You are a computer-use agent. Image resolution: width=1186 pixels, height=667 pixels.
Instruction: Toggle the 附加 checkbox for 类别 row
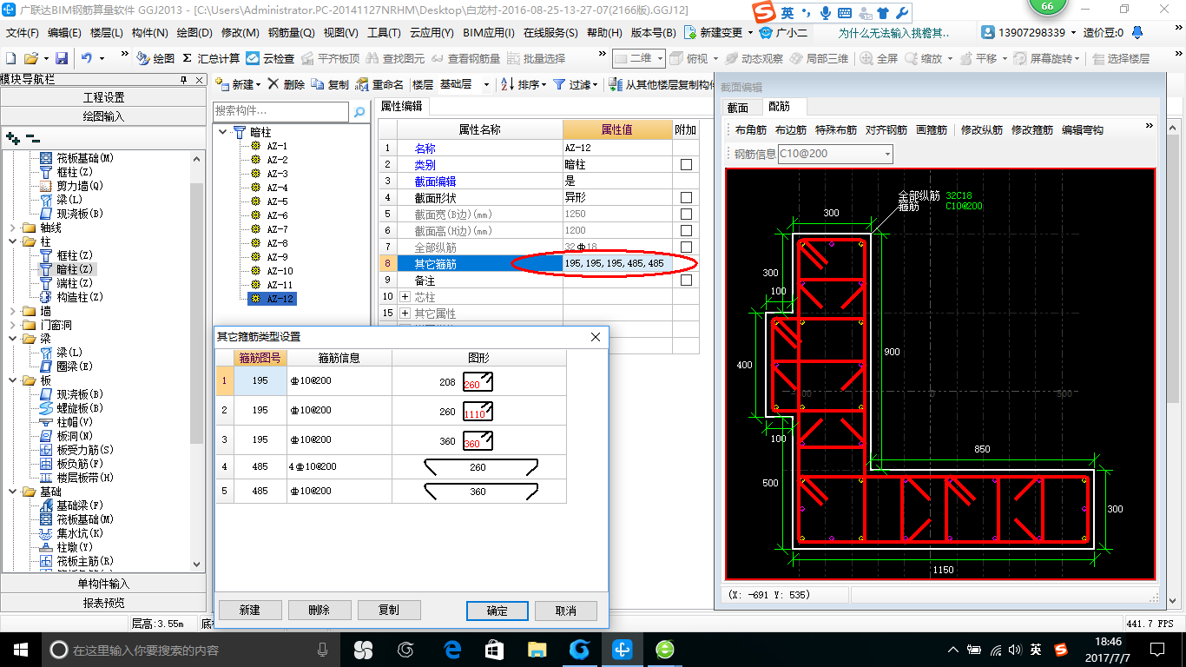pos(686,165)
